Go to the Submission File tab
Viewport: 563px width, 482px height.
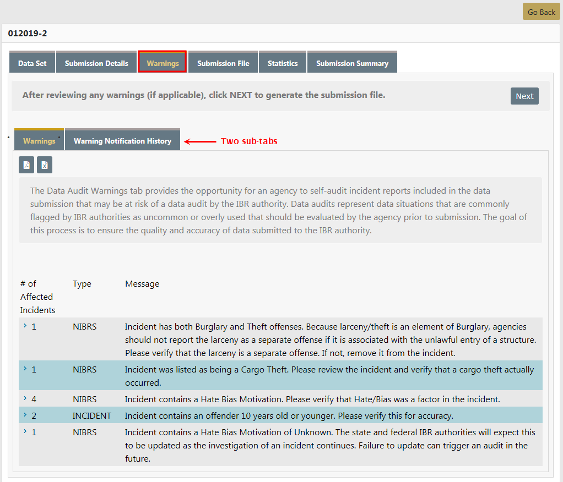click(223, 63)
